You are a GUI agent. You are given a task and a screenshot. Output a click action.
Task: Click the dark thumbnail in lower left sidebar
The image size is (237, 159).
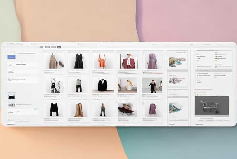[12, 96]
